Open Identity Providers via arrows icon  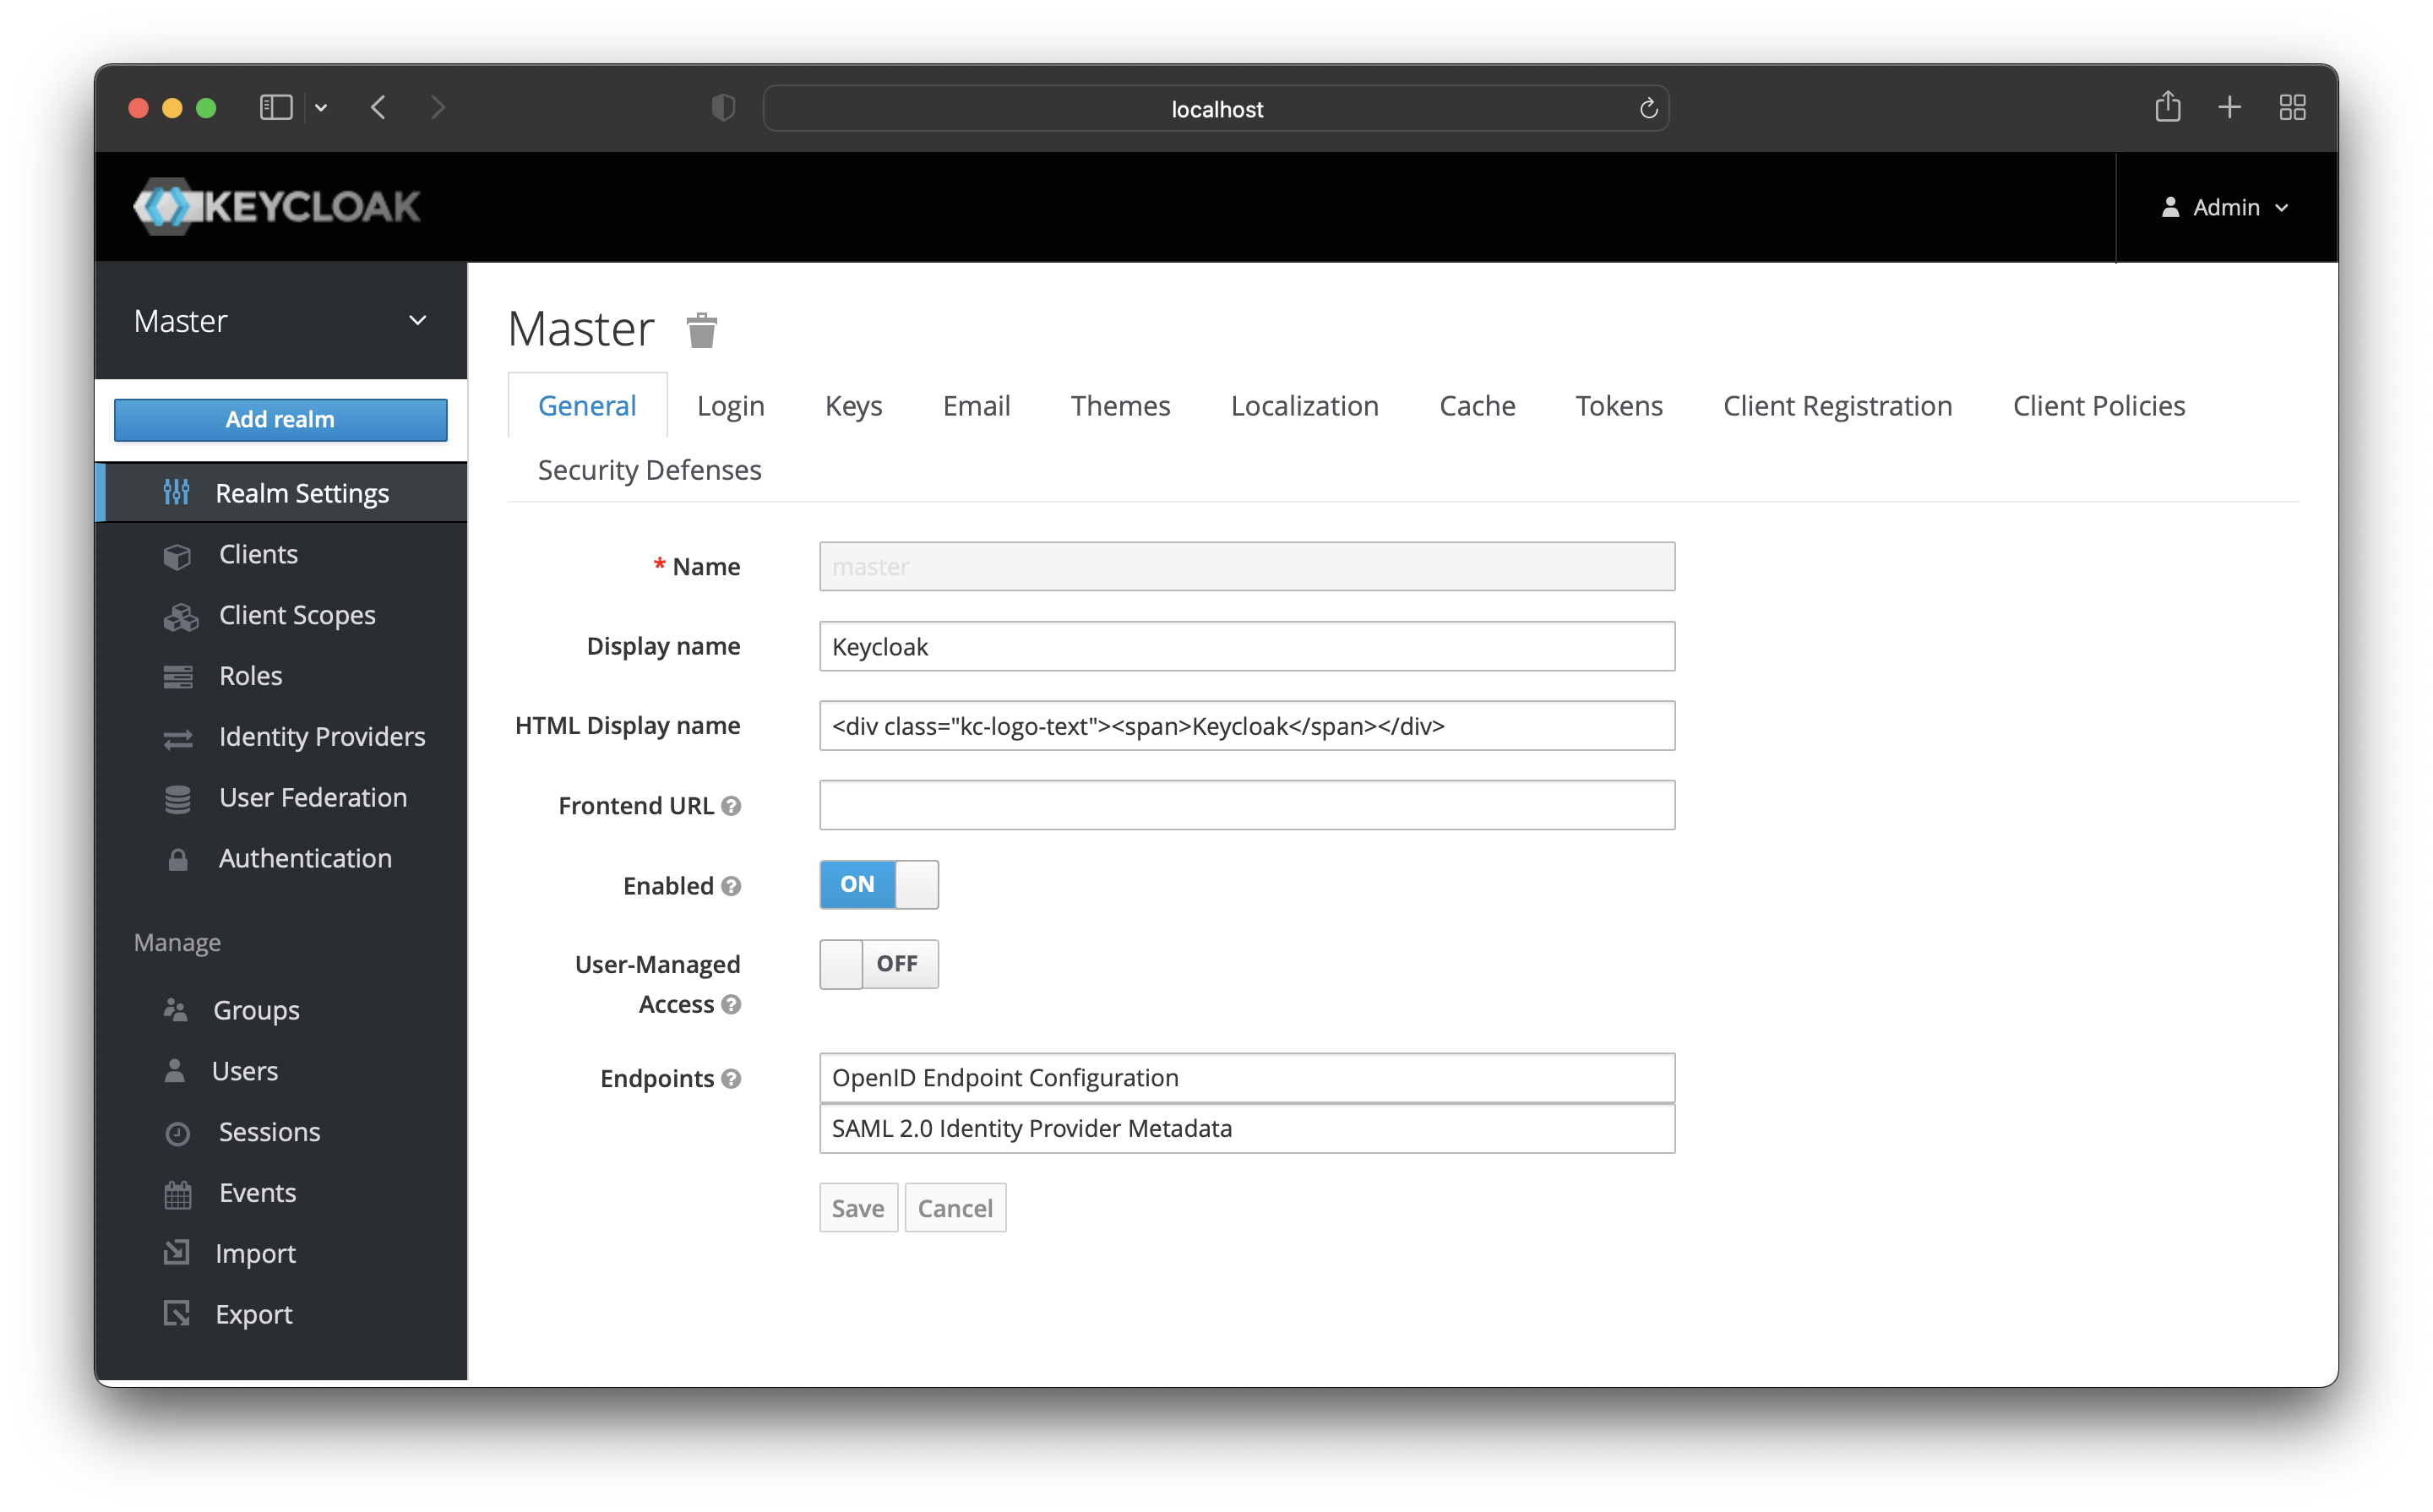point(178,737)
